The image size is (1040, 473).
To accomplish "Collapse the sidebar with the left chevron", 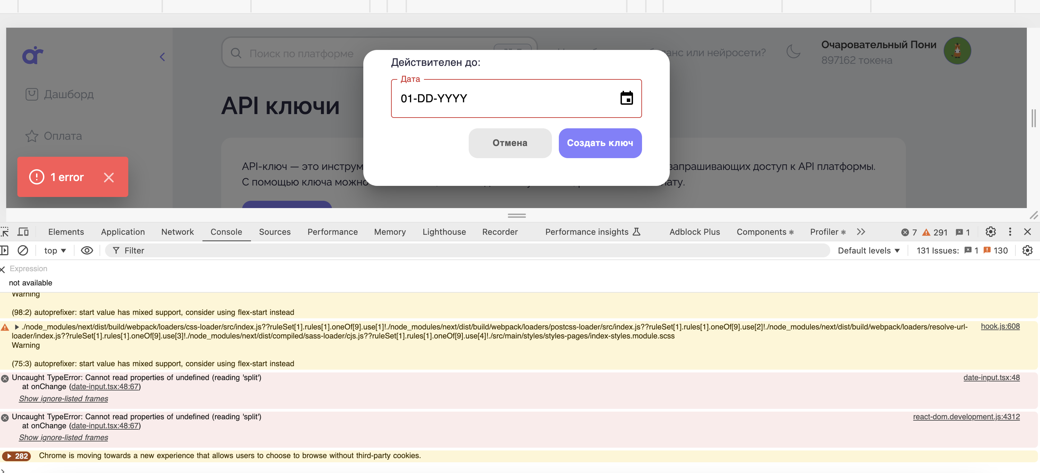I will [x=162, y=57].
